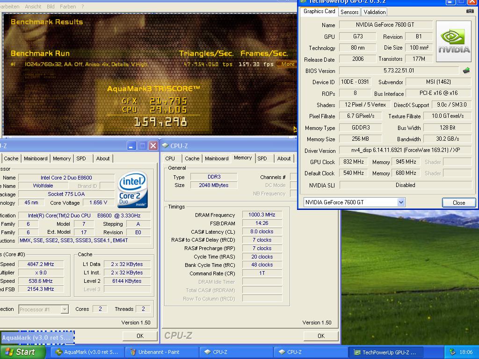Switch to Validation tab in GPU-Z

click(x=375, y=12)
